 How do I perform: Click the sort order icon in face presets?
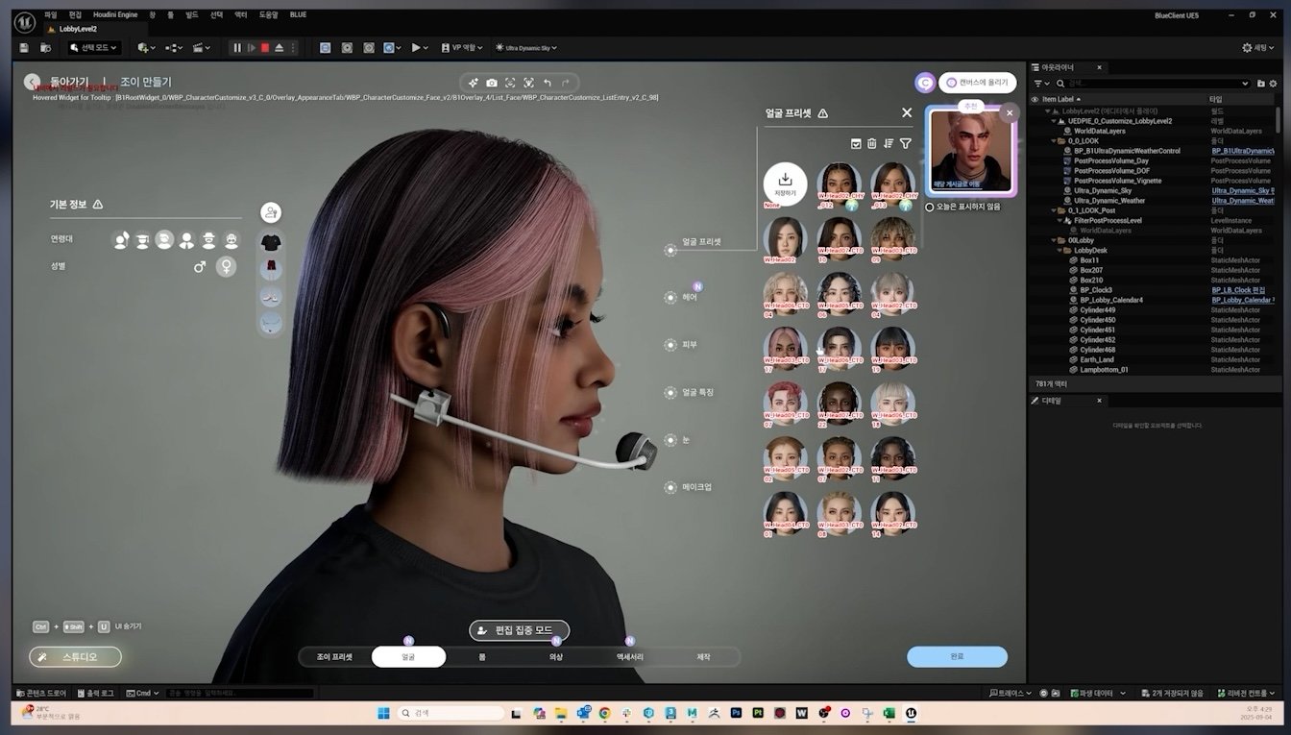(x=889, y=143)
